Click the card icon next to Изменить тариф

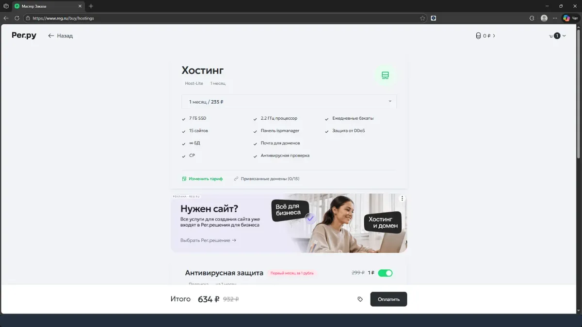pos(184,178)
